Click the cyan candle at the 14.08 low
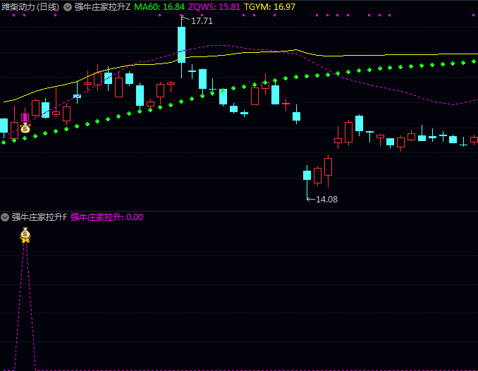 point(307,175)
